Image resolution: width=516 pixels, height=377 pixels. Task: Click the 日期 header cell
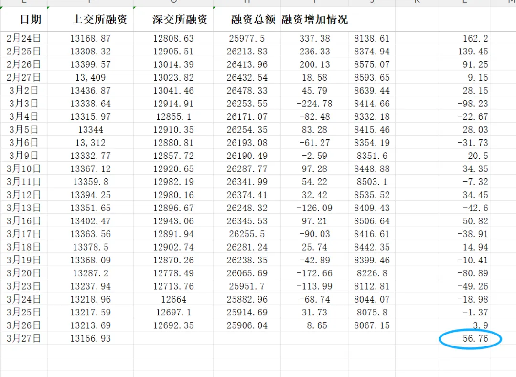click(24, 20)
